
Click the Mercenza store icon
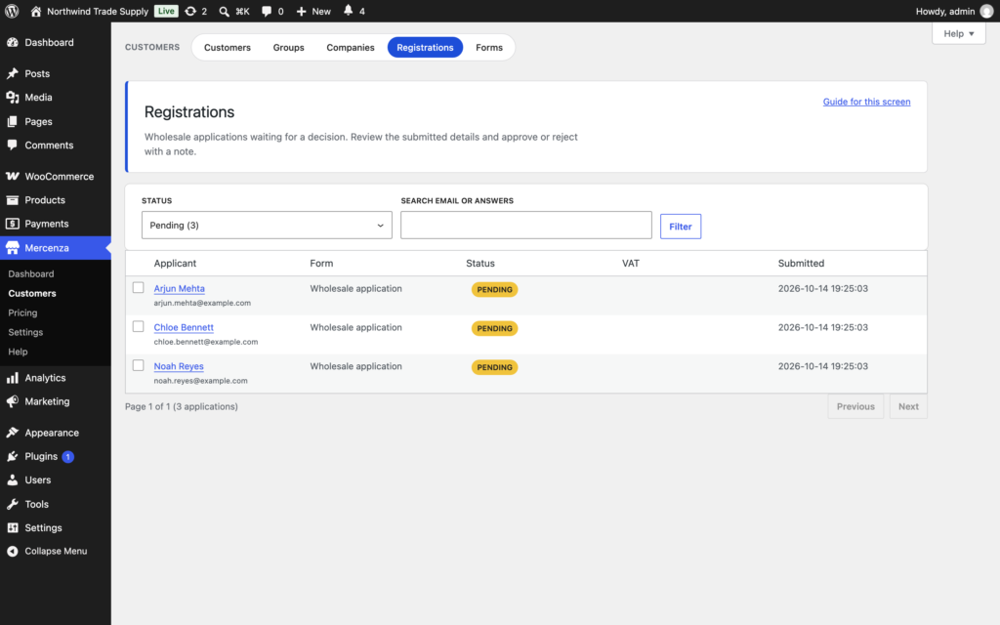pos(12,248)
